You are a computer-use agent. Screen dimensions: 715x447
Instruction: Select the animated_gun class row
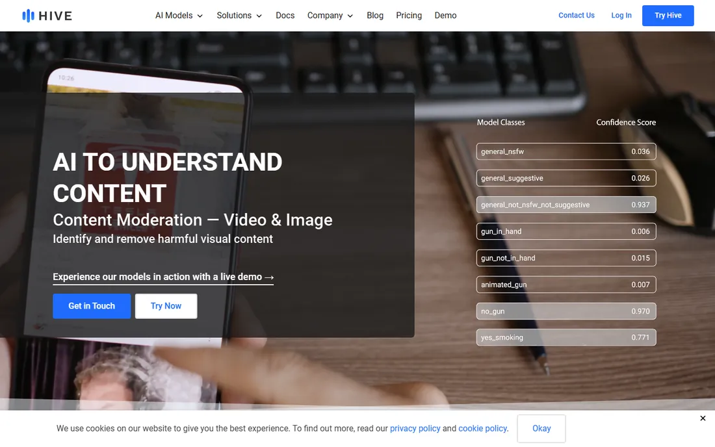[x=566, y=285]
